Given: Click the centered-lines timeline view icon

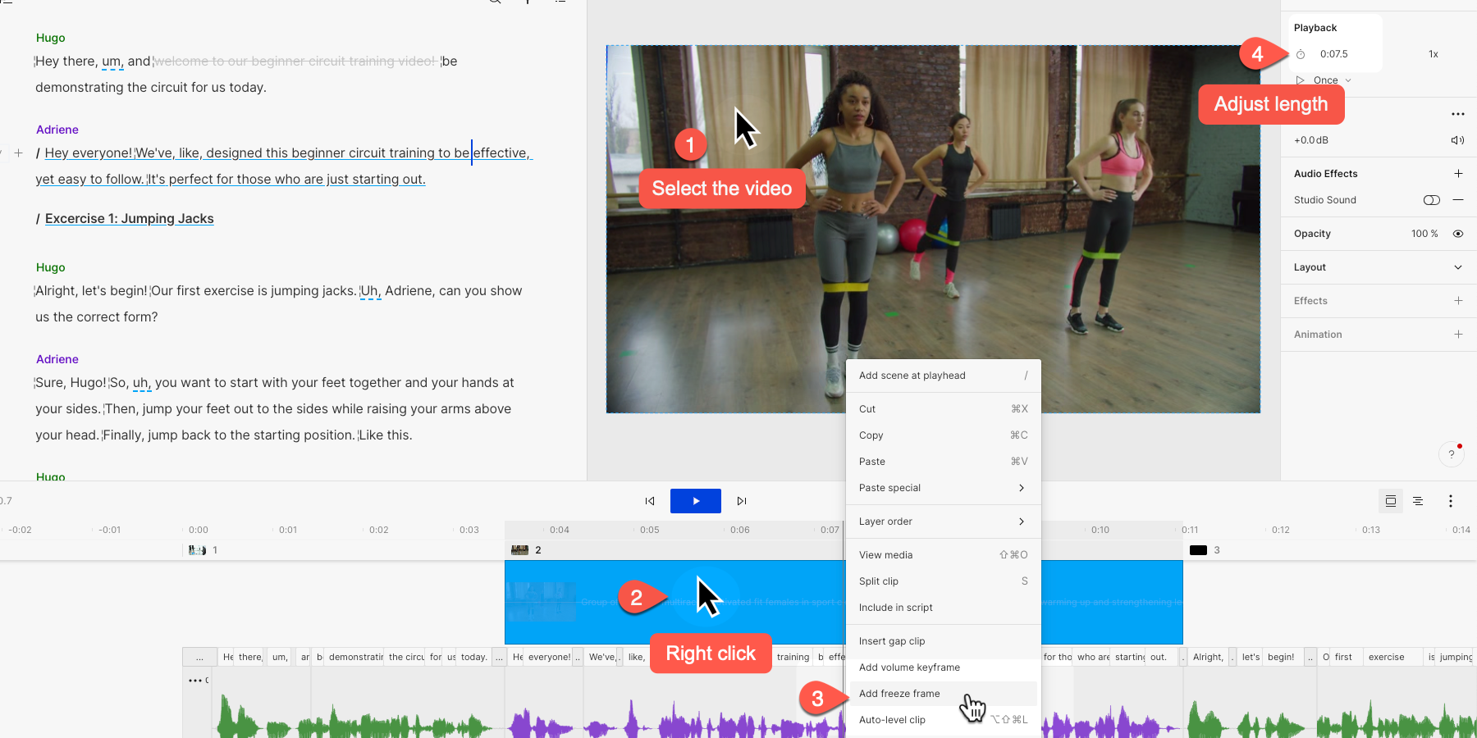Looking at the screenshot, I should click(1418, 501).
